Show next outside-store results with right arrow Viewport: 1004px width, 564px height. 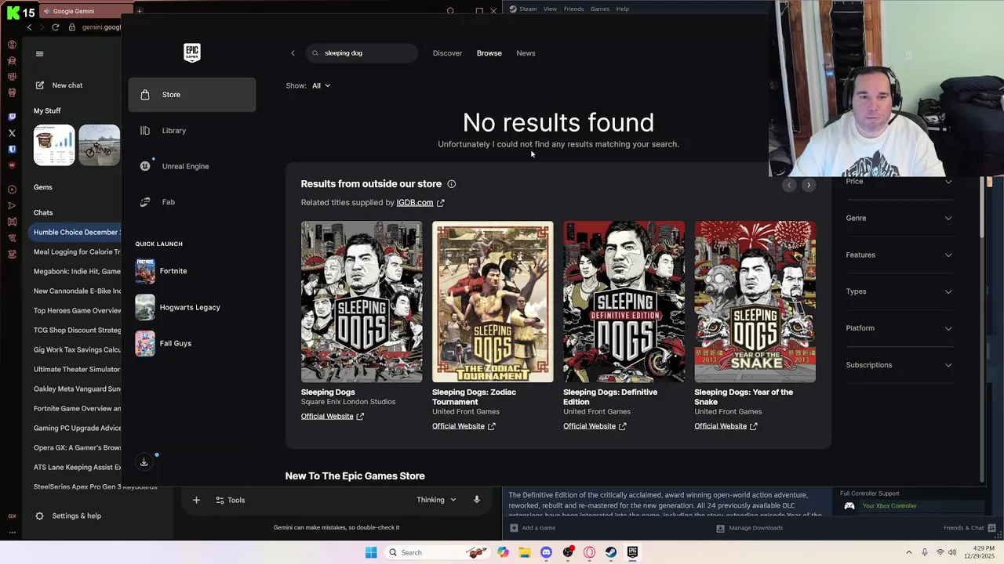tap(809, 185)
